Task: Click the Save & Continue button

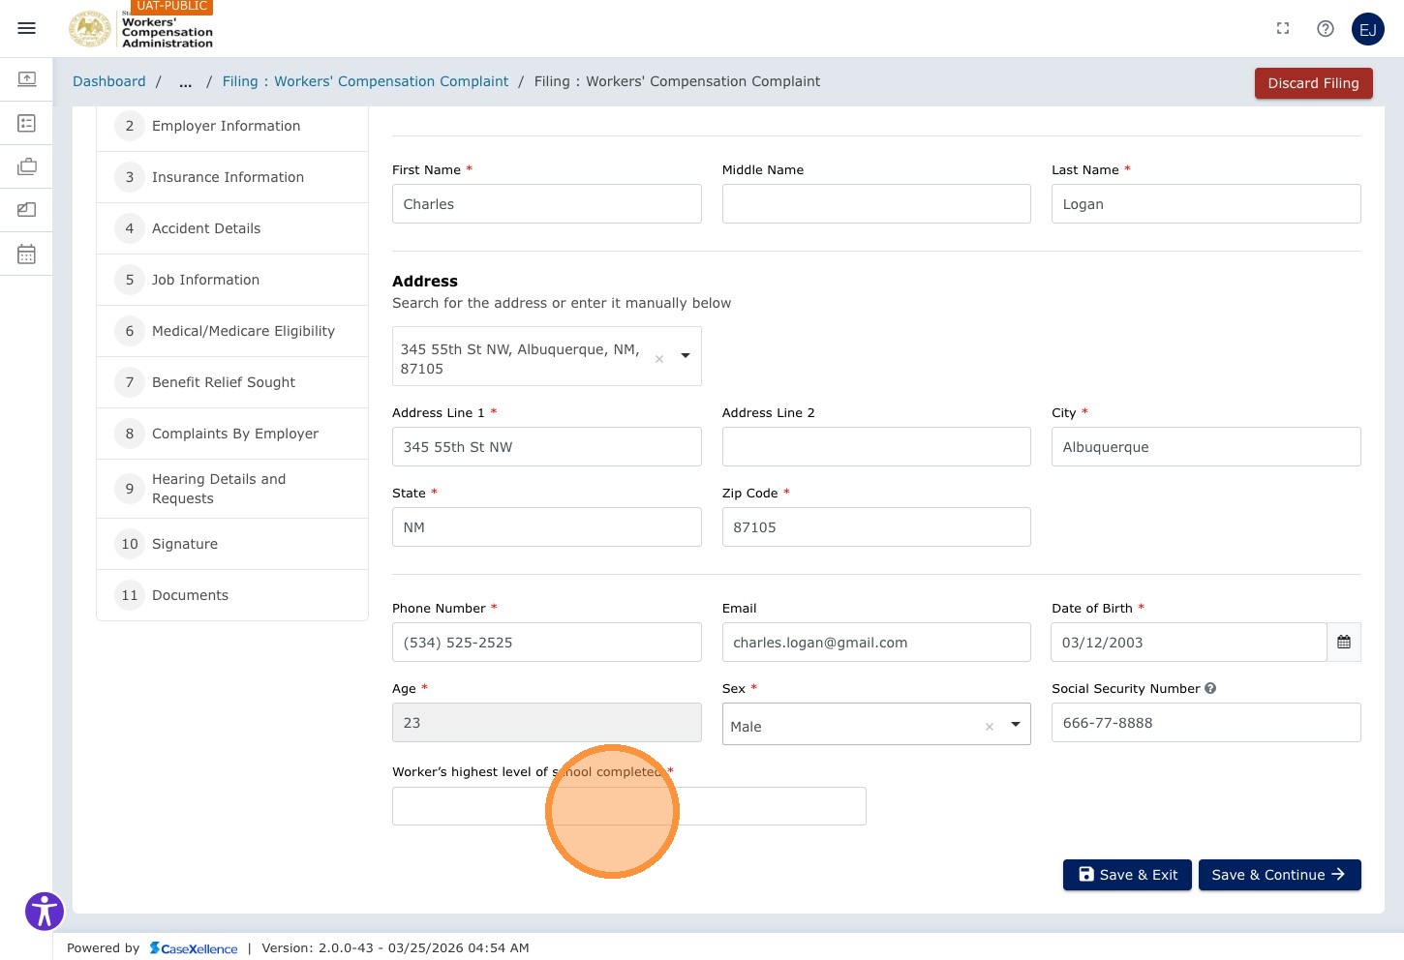Action: click(x=1280, y=875)
